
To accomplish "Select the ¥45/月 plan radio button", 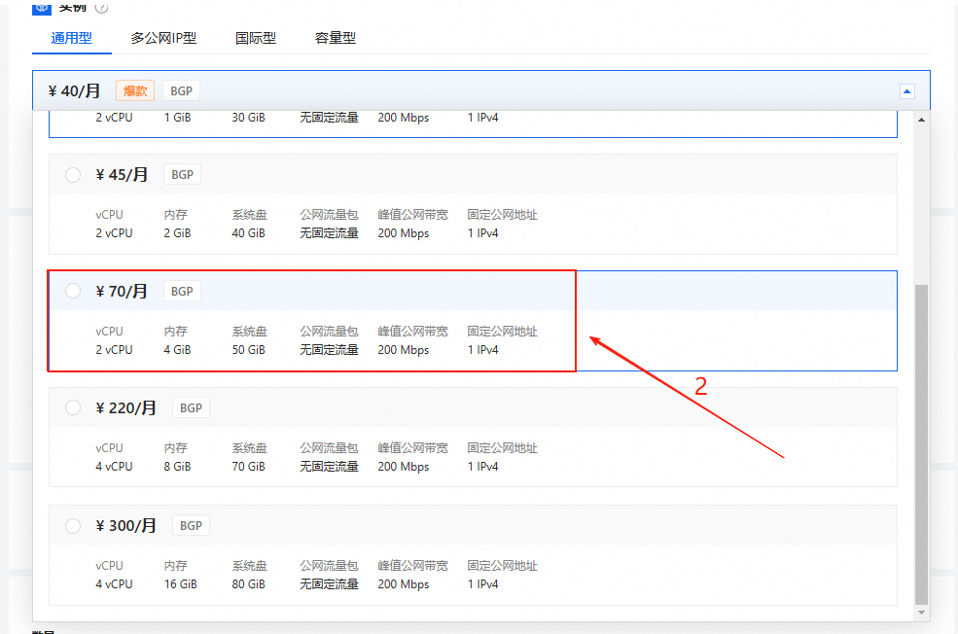I will tap(73, 175).
